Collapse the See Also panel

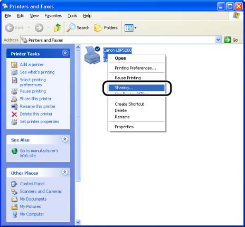pos(65,139)
